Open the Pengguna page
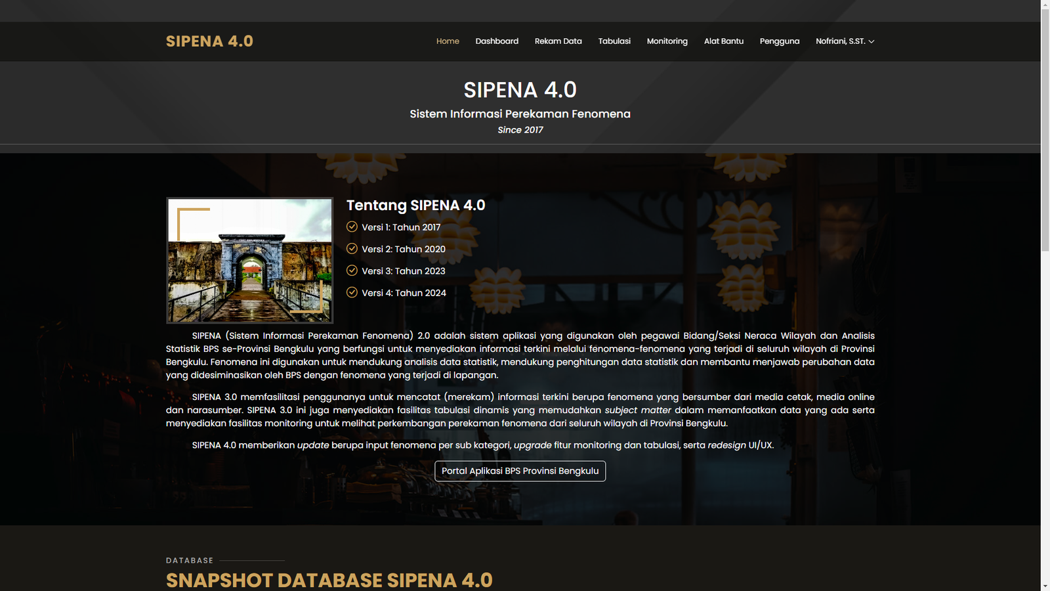The height and width of the screenshot is (591, 1050). click(779, 41)
